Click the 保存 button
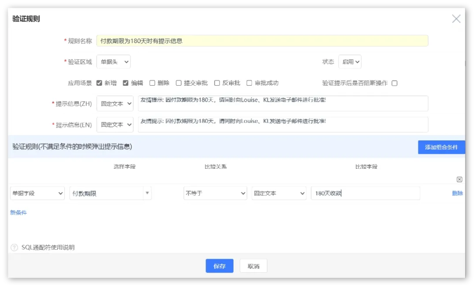The image size is (476, 288). [x=219, y=266]
